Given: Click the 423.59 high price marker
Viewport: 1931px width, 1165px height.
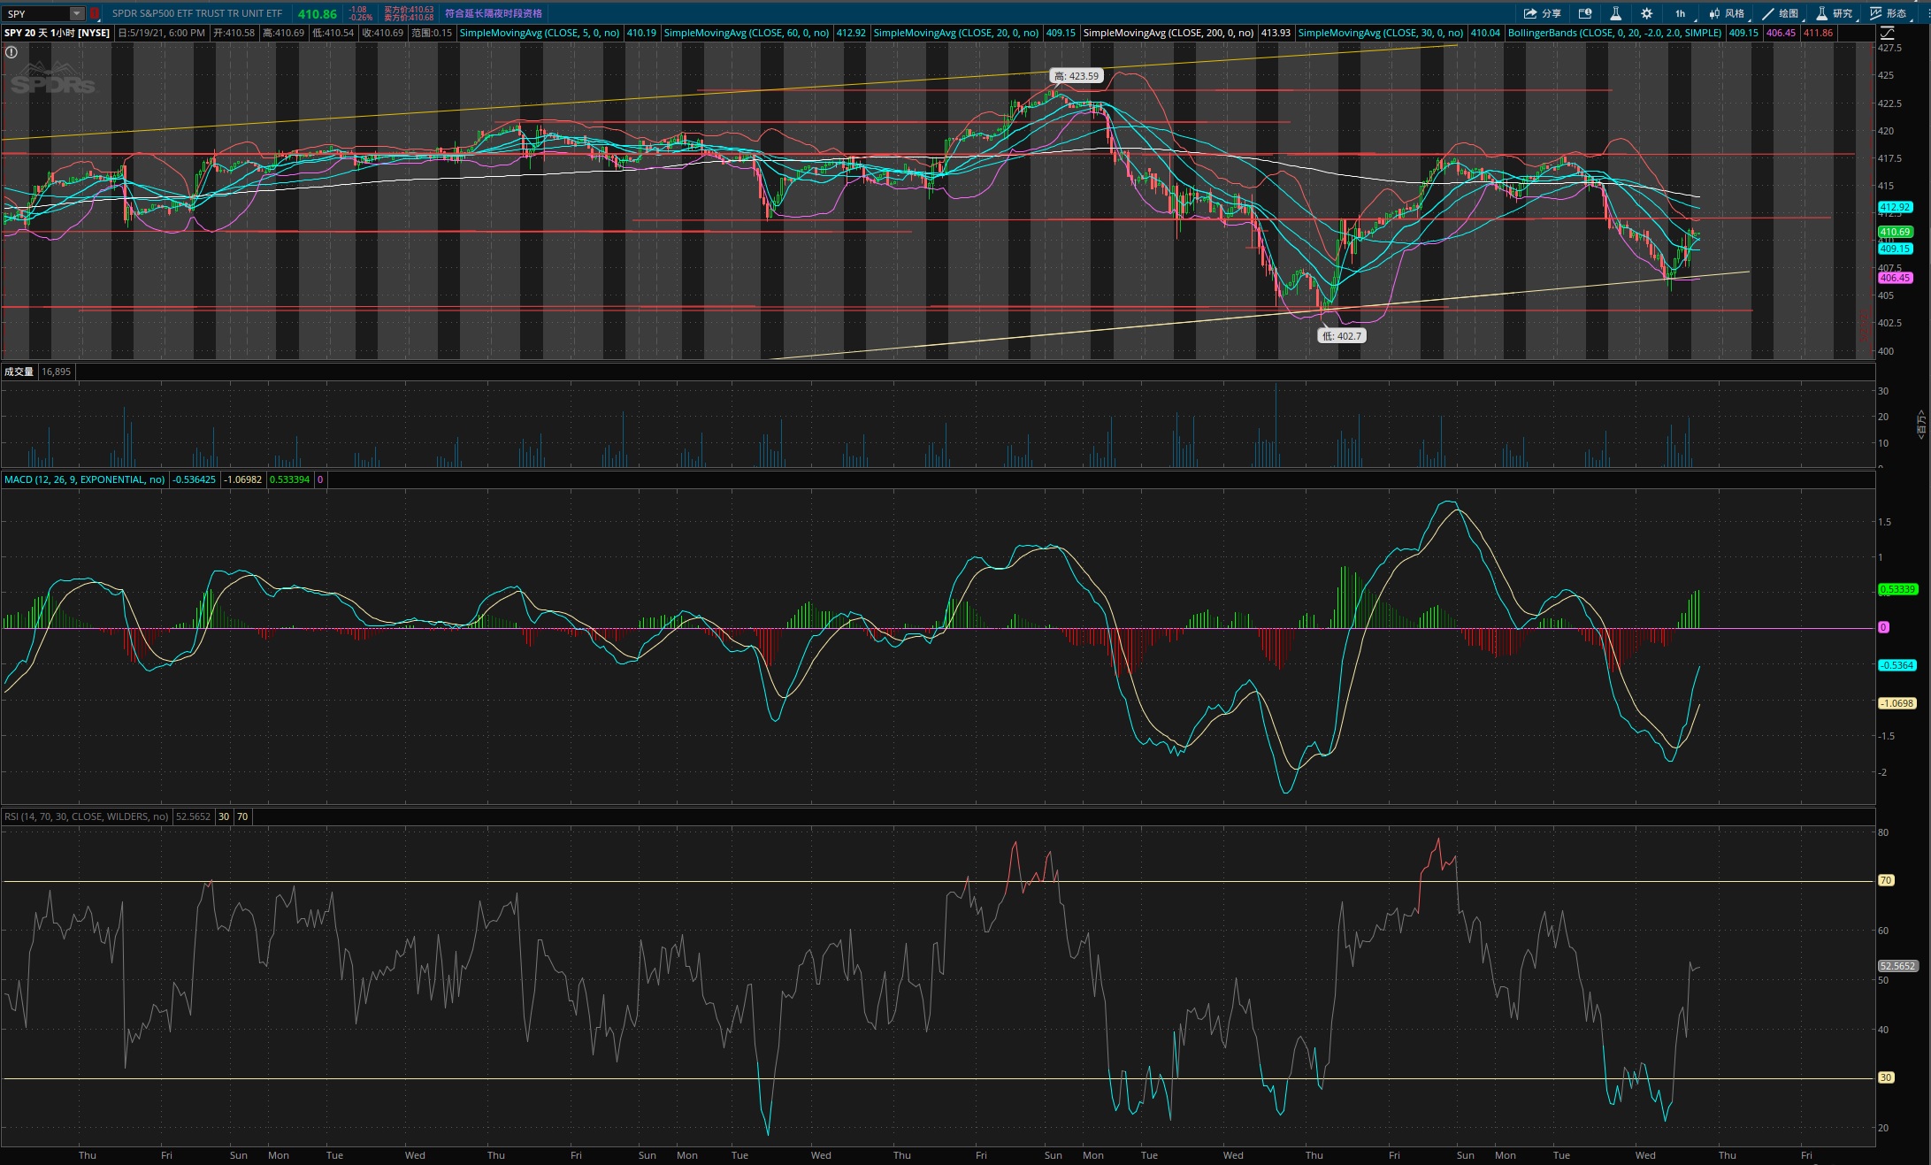Looking at the screenshot, I should click(1076, 76).
